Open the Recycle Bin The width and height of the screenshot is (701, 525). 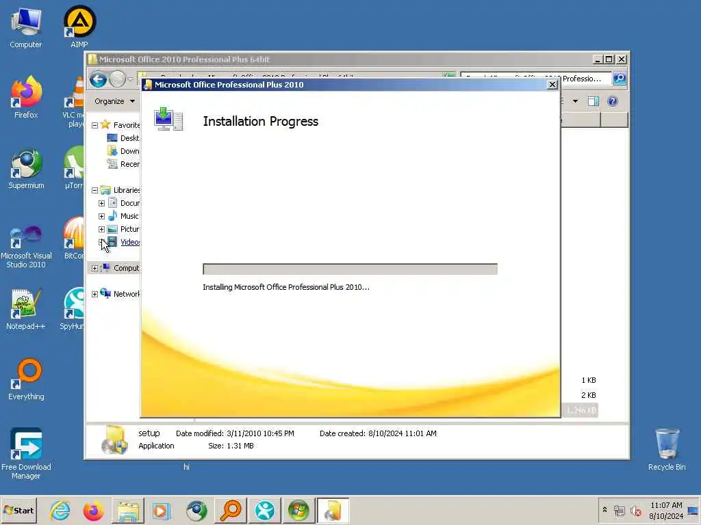(667, 450)
